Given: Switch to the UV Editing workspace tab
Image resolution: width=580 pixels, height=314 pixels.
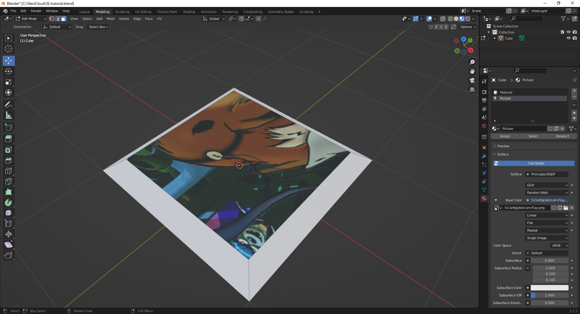Looking at the screenshot, I should 143,12.
